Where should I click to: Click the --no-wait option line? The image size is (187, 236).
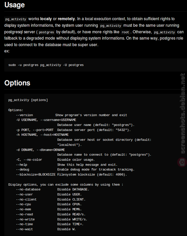(46, 229)
